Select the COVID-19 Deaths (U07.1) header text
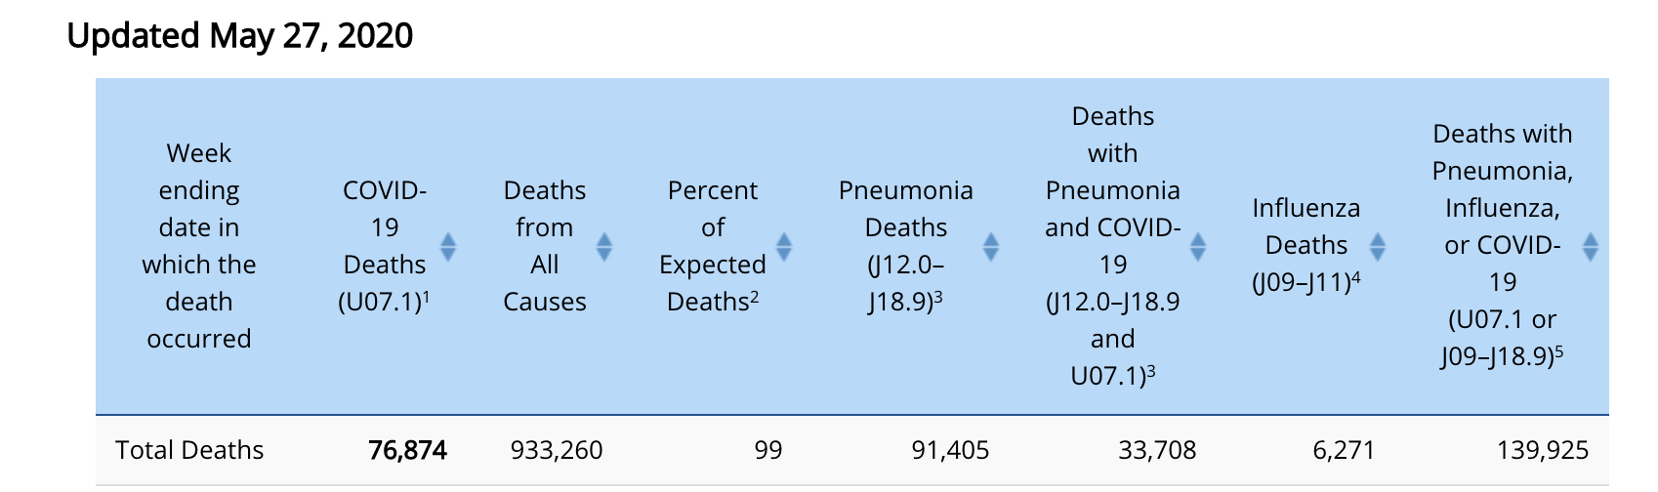 click(385, 246)
